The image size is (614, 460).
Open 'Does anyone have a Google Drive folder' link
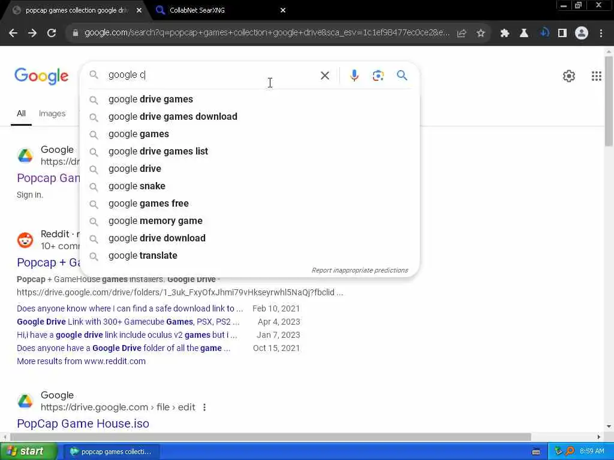coord(124,348)
